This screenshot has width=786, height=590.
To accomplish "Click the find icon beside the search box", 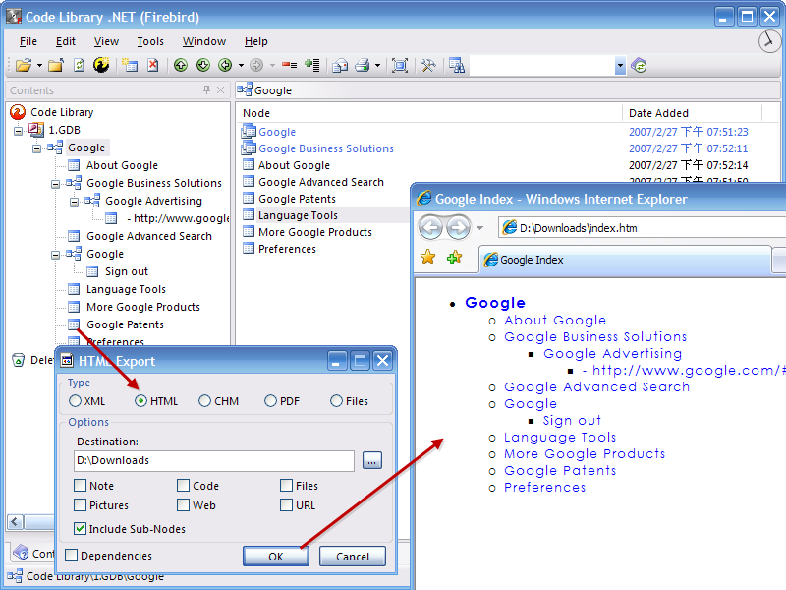I will point(457,65).
